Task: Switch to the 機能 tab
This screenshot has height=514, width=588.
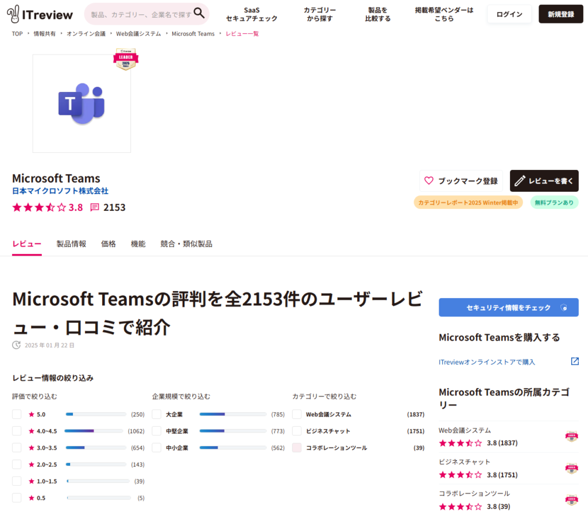Action: pos(138,244)
